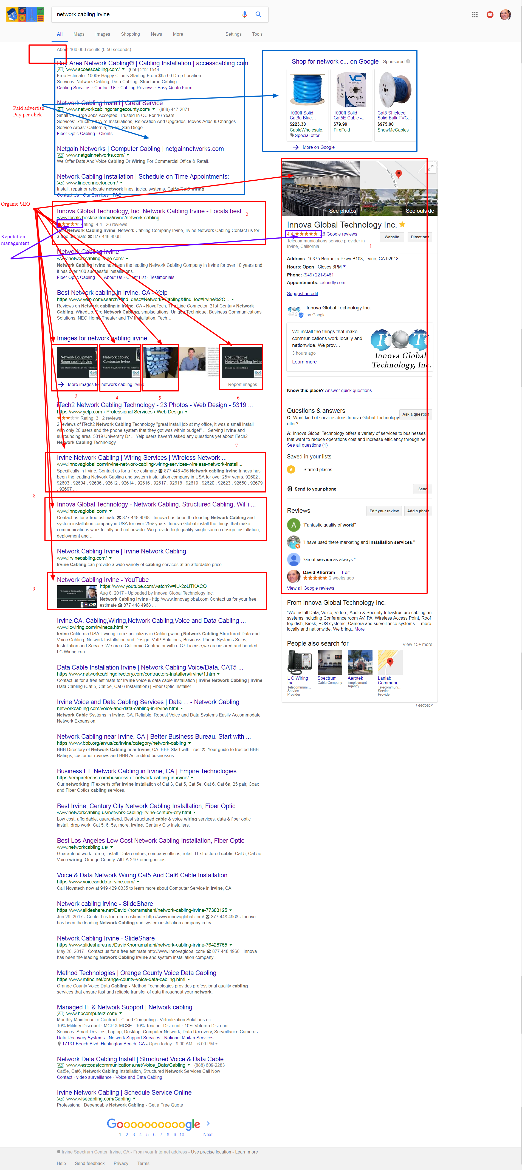This screenshot has width=522, height=1170.
Task: Open the More search menu
Action: (178, 34)
